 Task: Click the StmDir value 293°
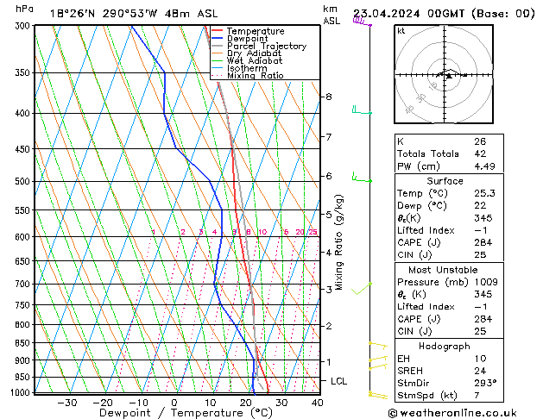click(485, 383)
